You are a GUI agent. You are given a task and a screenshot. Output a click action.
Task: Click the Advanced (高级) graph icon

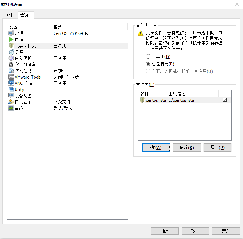pyautogui.click(x=11, y=108)
